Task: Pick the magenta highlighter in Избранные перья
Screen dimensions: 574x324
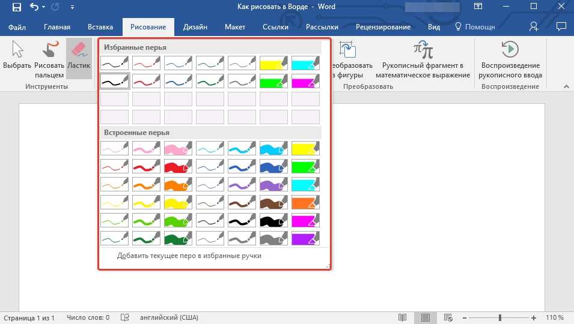Action: (x=305, y=81)
